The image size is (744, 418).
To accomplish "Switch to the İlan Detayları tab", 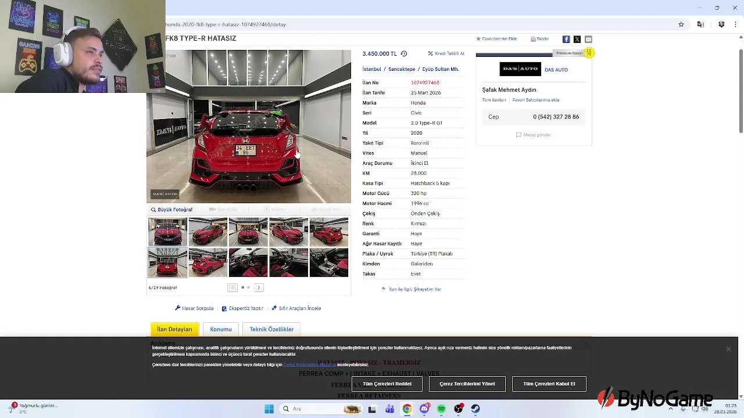I will pyautogui.click(x=174, y=329).
